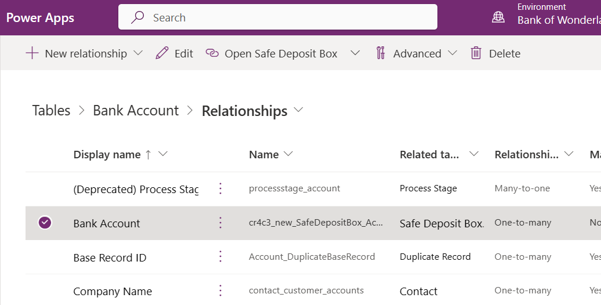
Task: Click One-to-many in Contact row
Action: point(523,291)
